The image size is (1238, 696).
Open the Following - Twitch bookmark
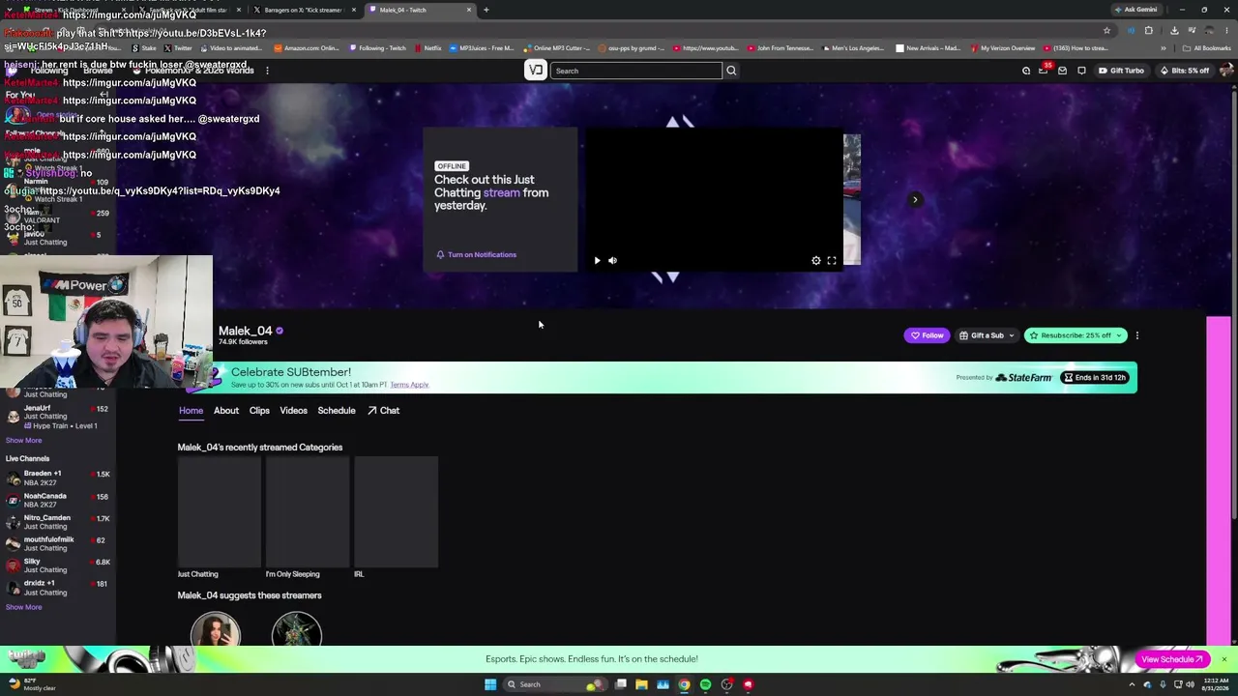click(378, 48)
